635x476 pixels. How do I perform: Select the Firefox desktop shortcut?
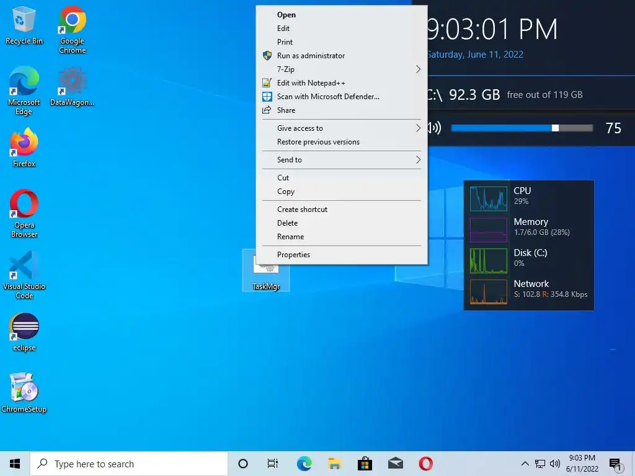coord(24,148)
